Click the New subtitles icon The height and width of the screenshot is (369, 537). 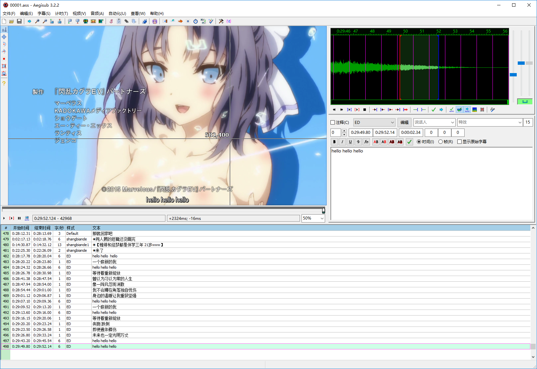click(x=4, y=21)
